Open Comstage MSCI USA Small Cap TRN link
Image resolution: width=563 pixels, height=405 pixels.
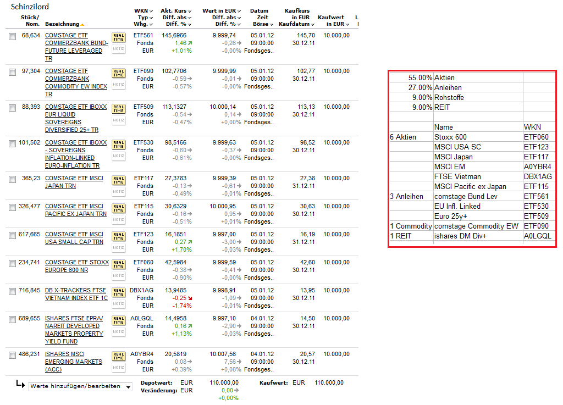pos(74,238)
